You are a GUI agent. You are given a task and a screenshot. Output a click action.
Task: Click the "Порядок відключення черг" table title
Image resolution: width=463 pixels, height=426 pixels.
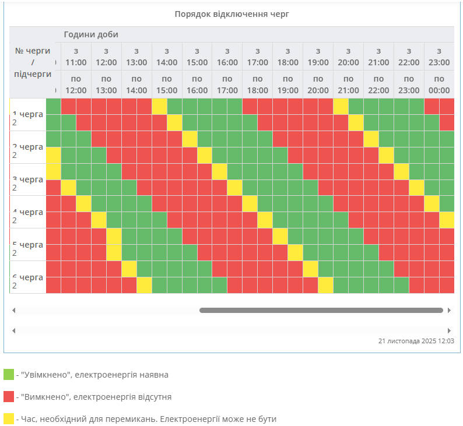point(232,14)
